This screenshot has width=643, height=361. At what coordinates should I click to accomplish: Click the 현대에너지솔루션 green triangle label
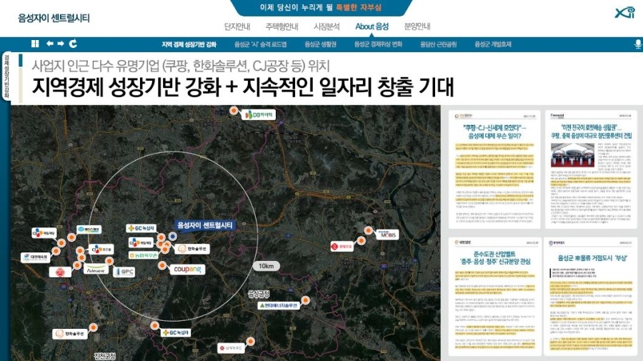[279, 306]
